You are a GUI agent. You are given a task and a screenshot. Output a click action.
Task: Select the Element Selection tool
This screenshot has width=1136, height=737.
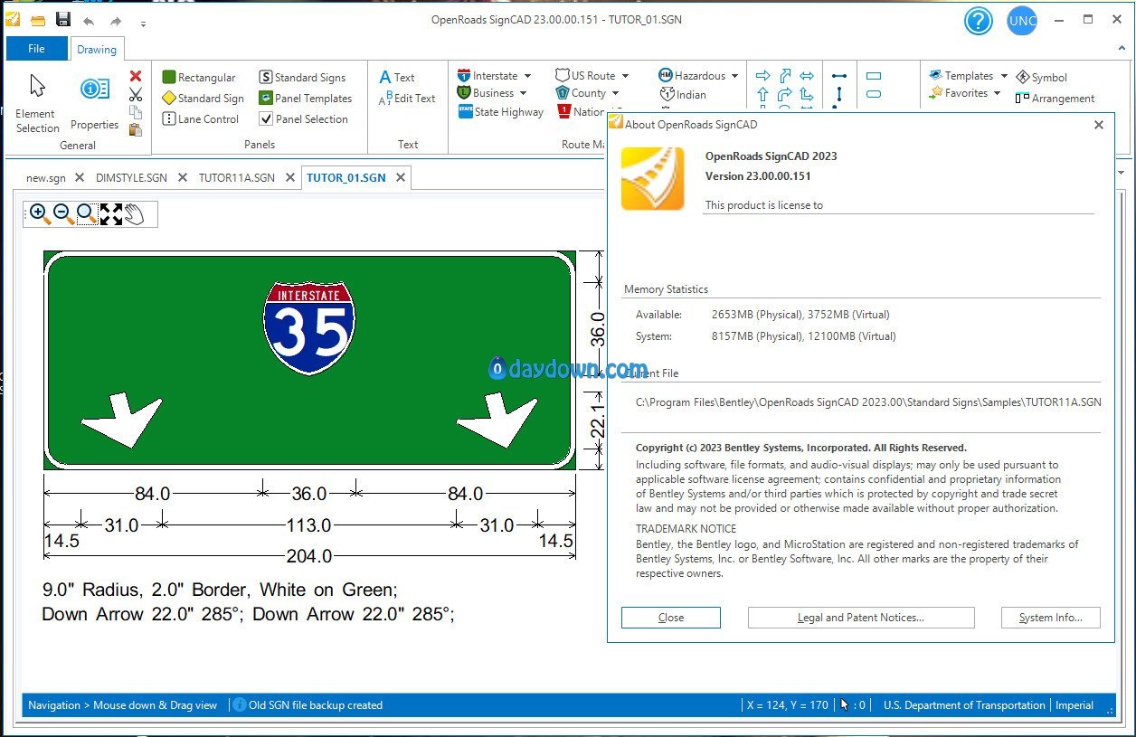[x=37, y=103]
